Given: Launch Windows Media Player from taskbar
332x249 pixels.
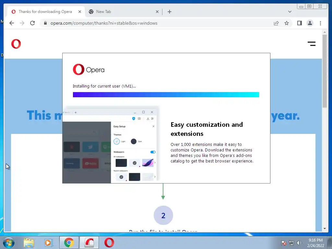Looking at the screenshot, I should click(49, 243).
